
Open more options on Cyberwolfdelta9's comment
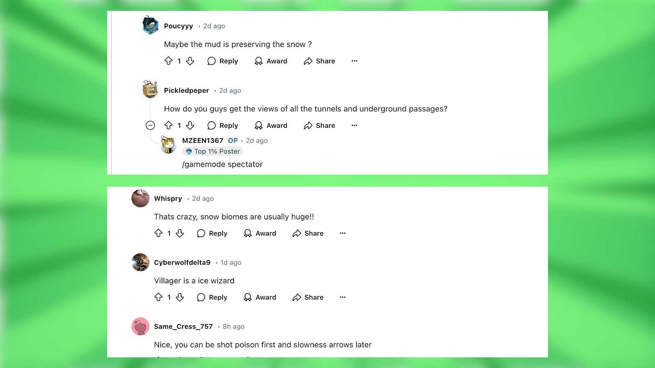343,296
